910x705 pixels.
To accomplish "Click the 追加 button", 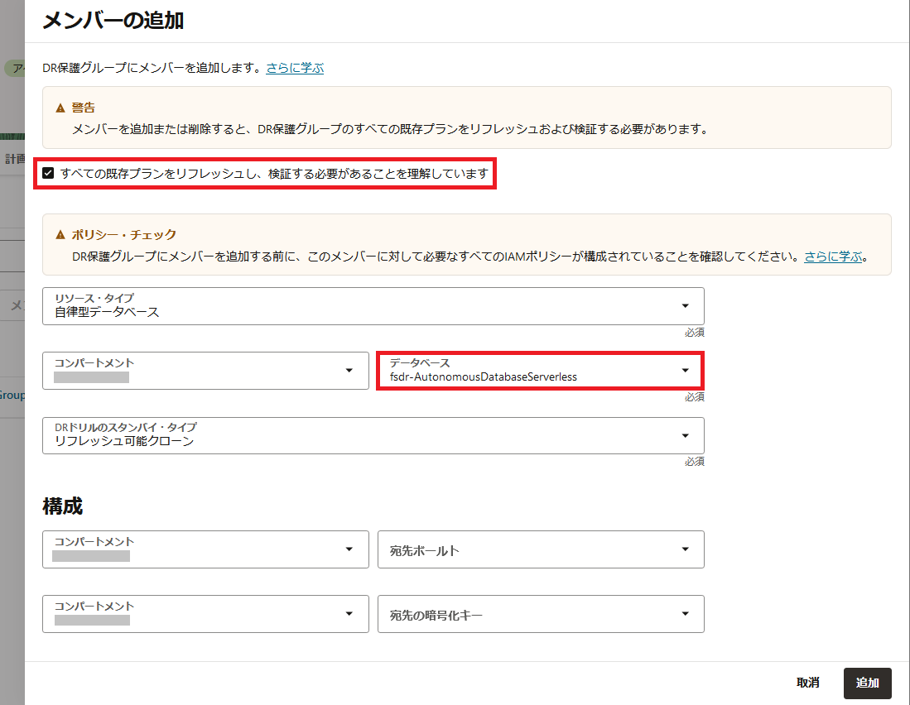I will (867, 683).
